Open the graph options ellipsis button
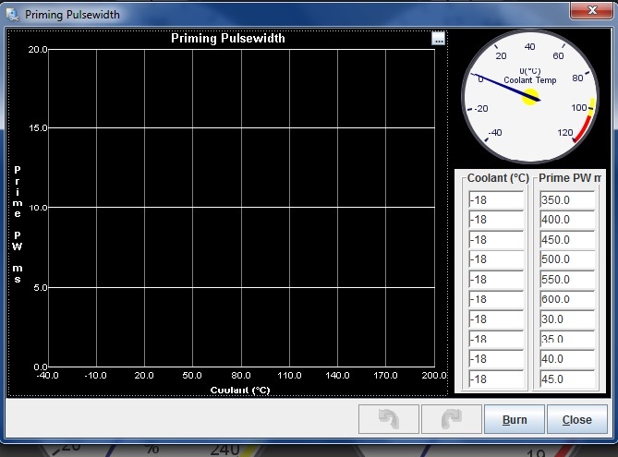The width and height of the screenshot is (618, 457). tap(438, 38)
